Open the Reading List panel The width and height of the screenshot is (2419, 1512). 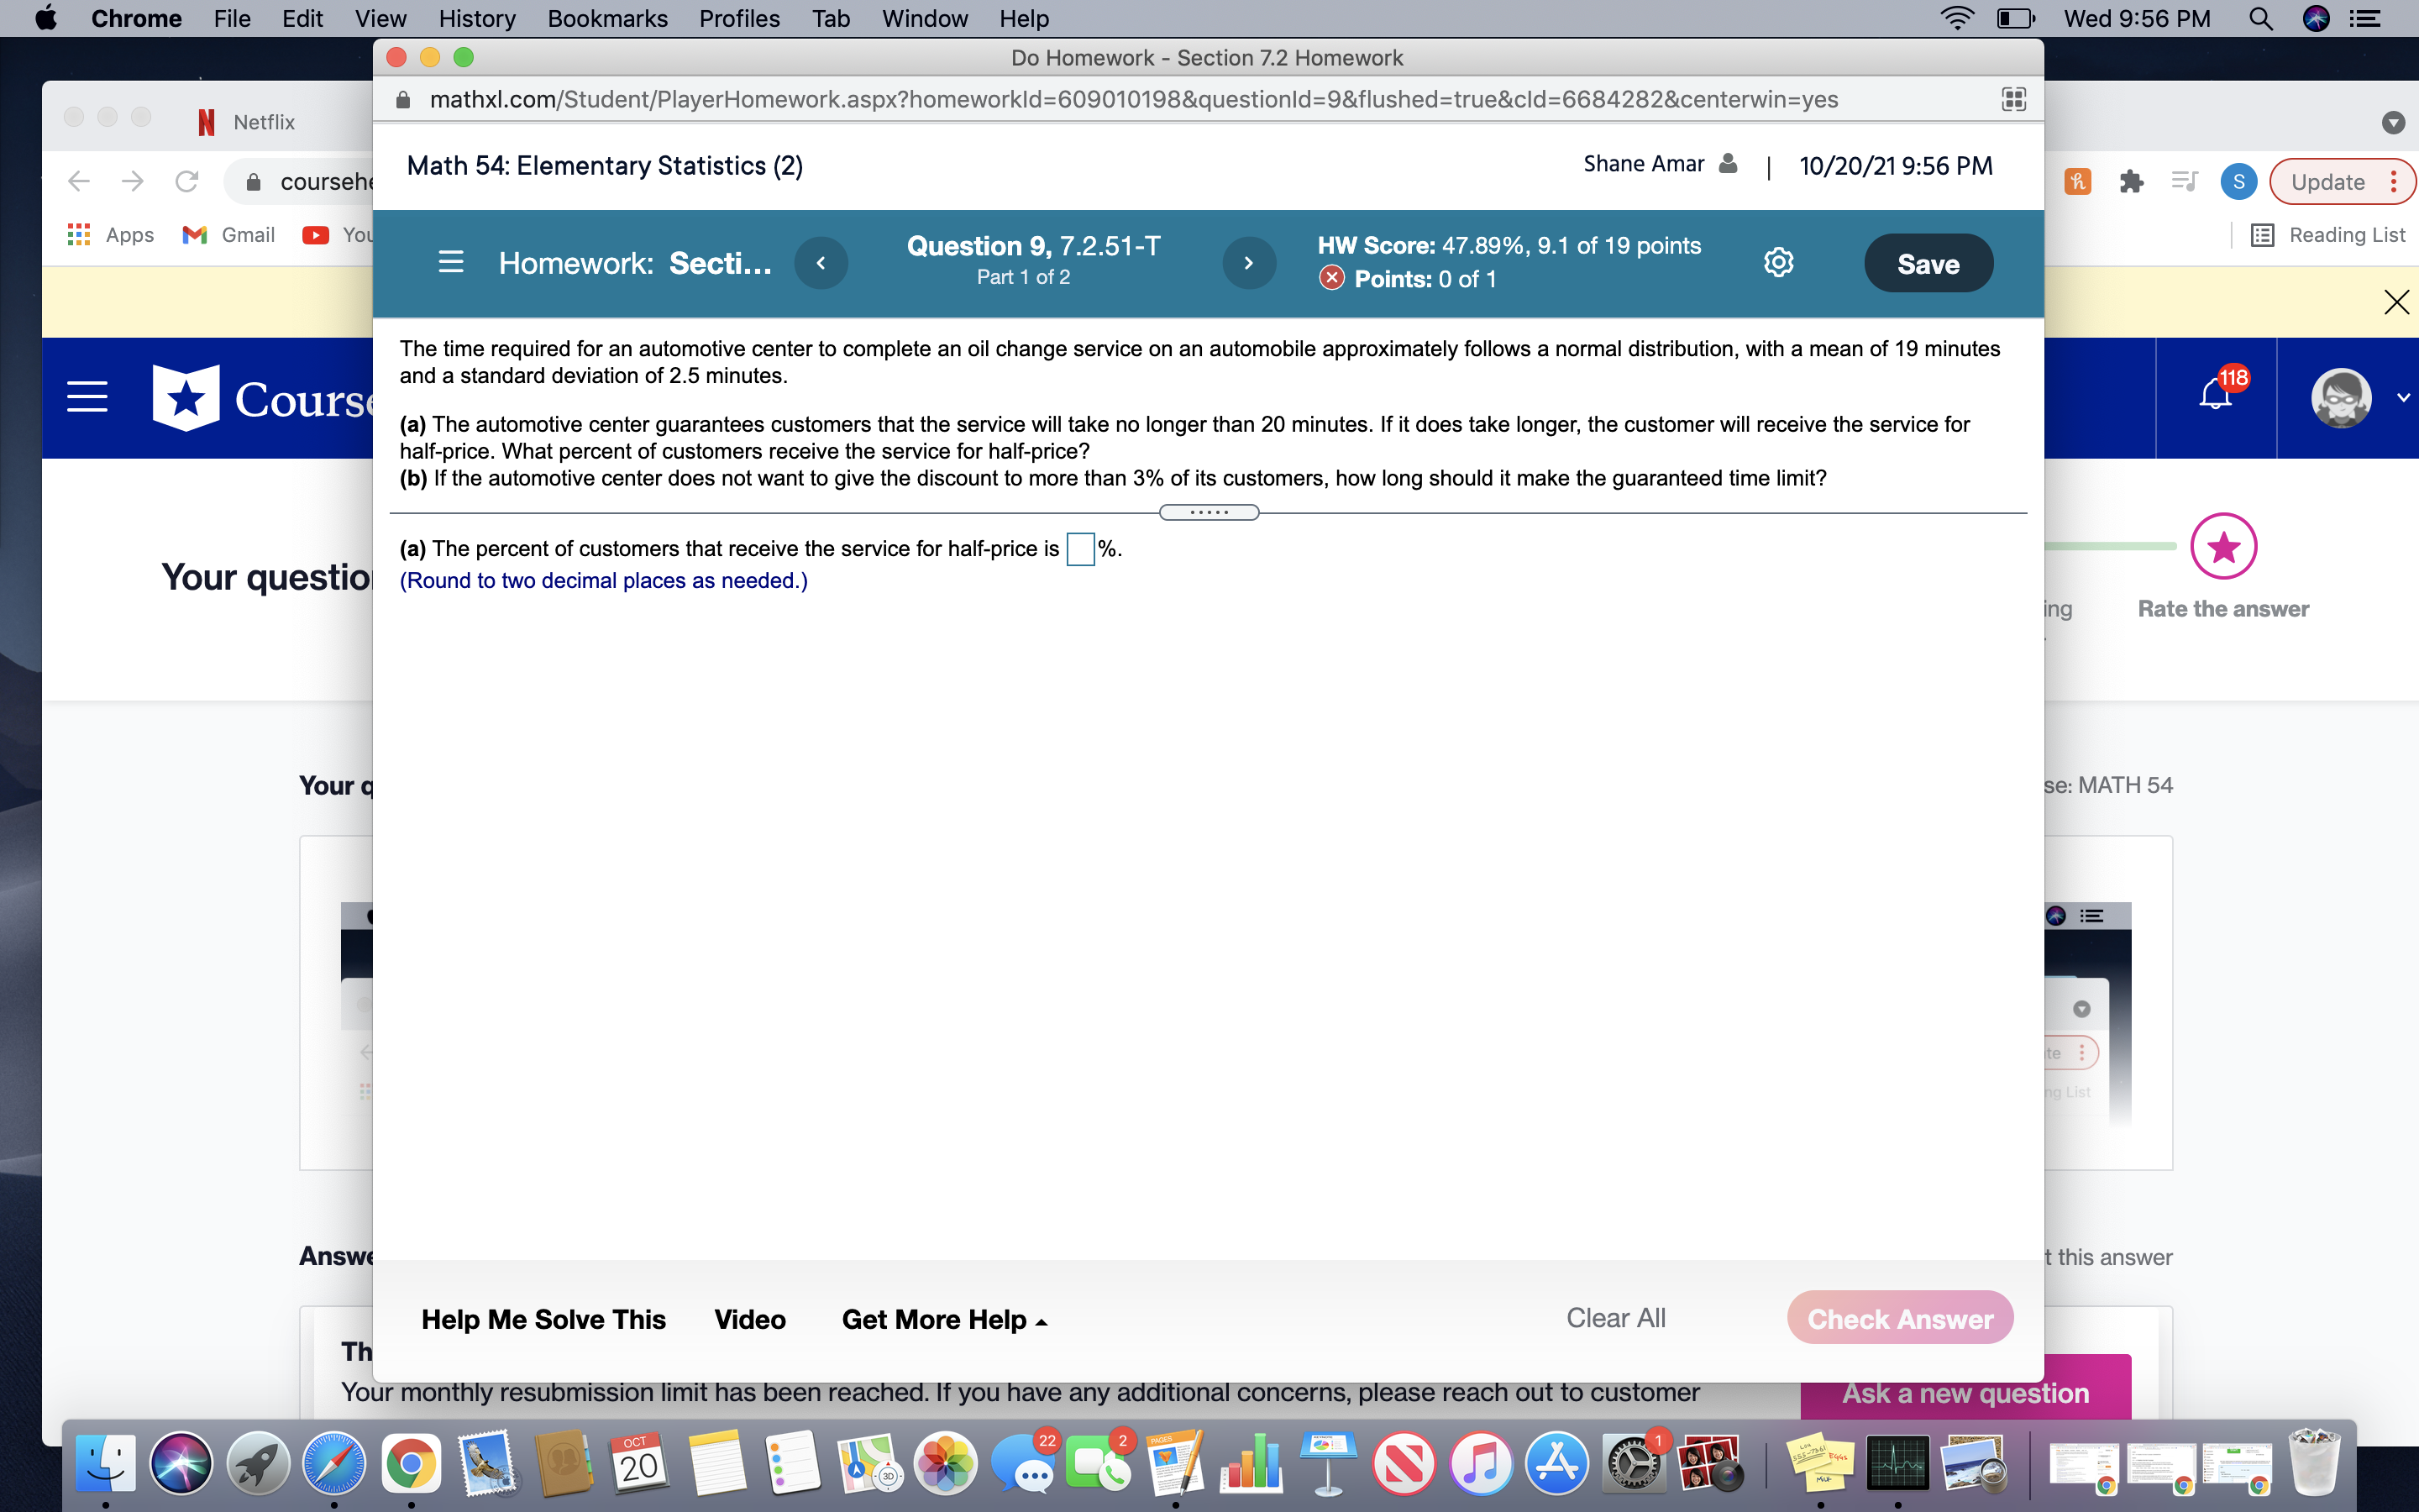pyautogui.click(x=2330, y=234)
